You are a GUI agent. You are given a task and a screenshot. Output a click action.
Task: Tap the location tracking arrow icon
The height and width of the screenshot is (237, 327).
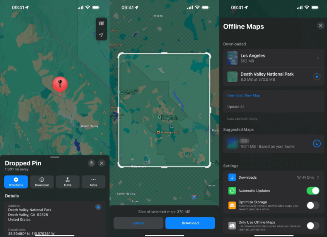click(x=101, y=34)
